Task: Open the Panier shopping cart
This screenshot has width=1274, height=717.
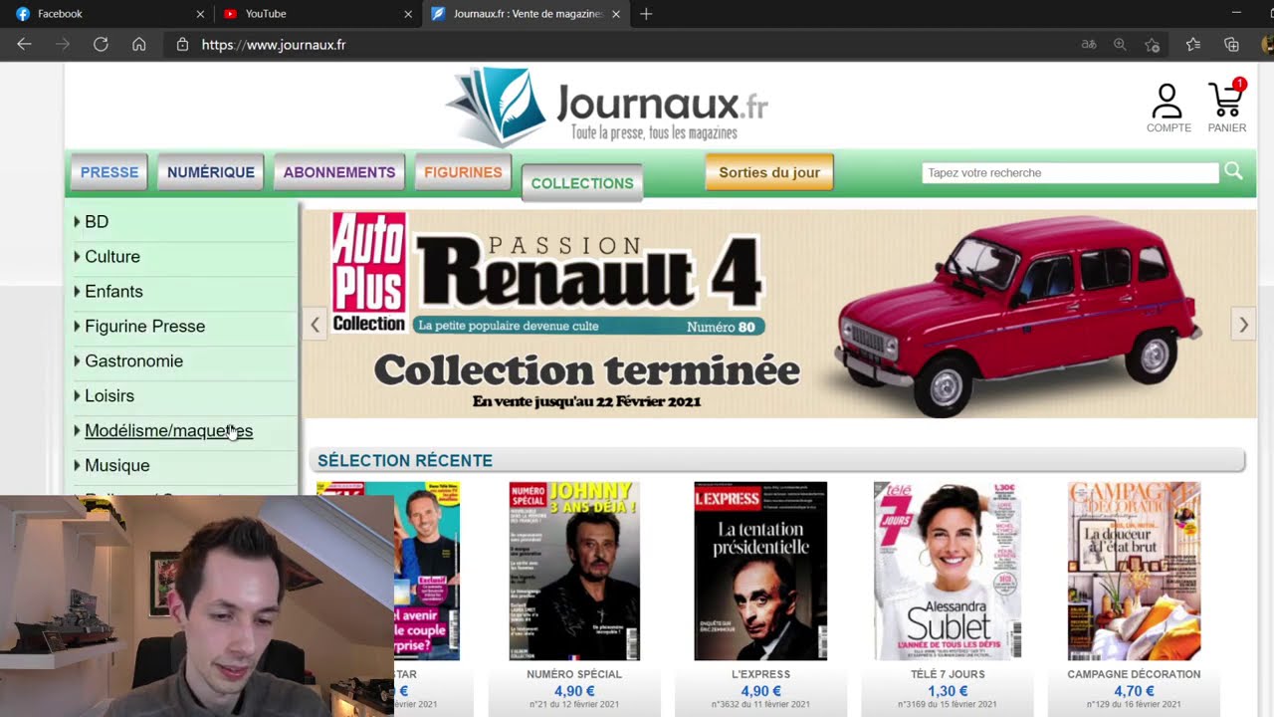Action: (x=1226, y=106)
